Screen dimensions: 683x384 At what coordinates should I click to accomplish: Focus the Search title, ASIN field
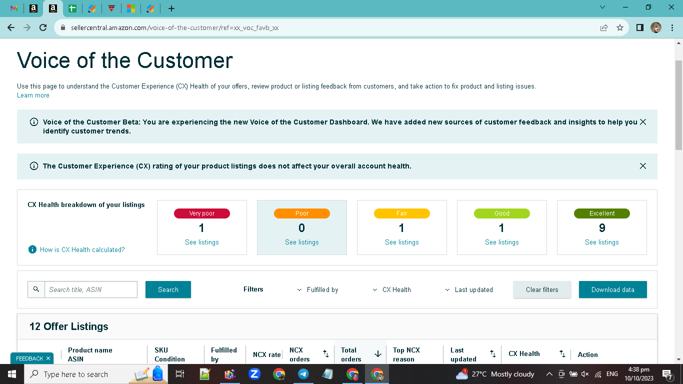click(91, 289)
